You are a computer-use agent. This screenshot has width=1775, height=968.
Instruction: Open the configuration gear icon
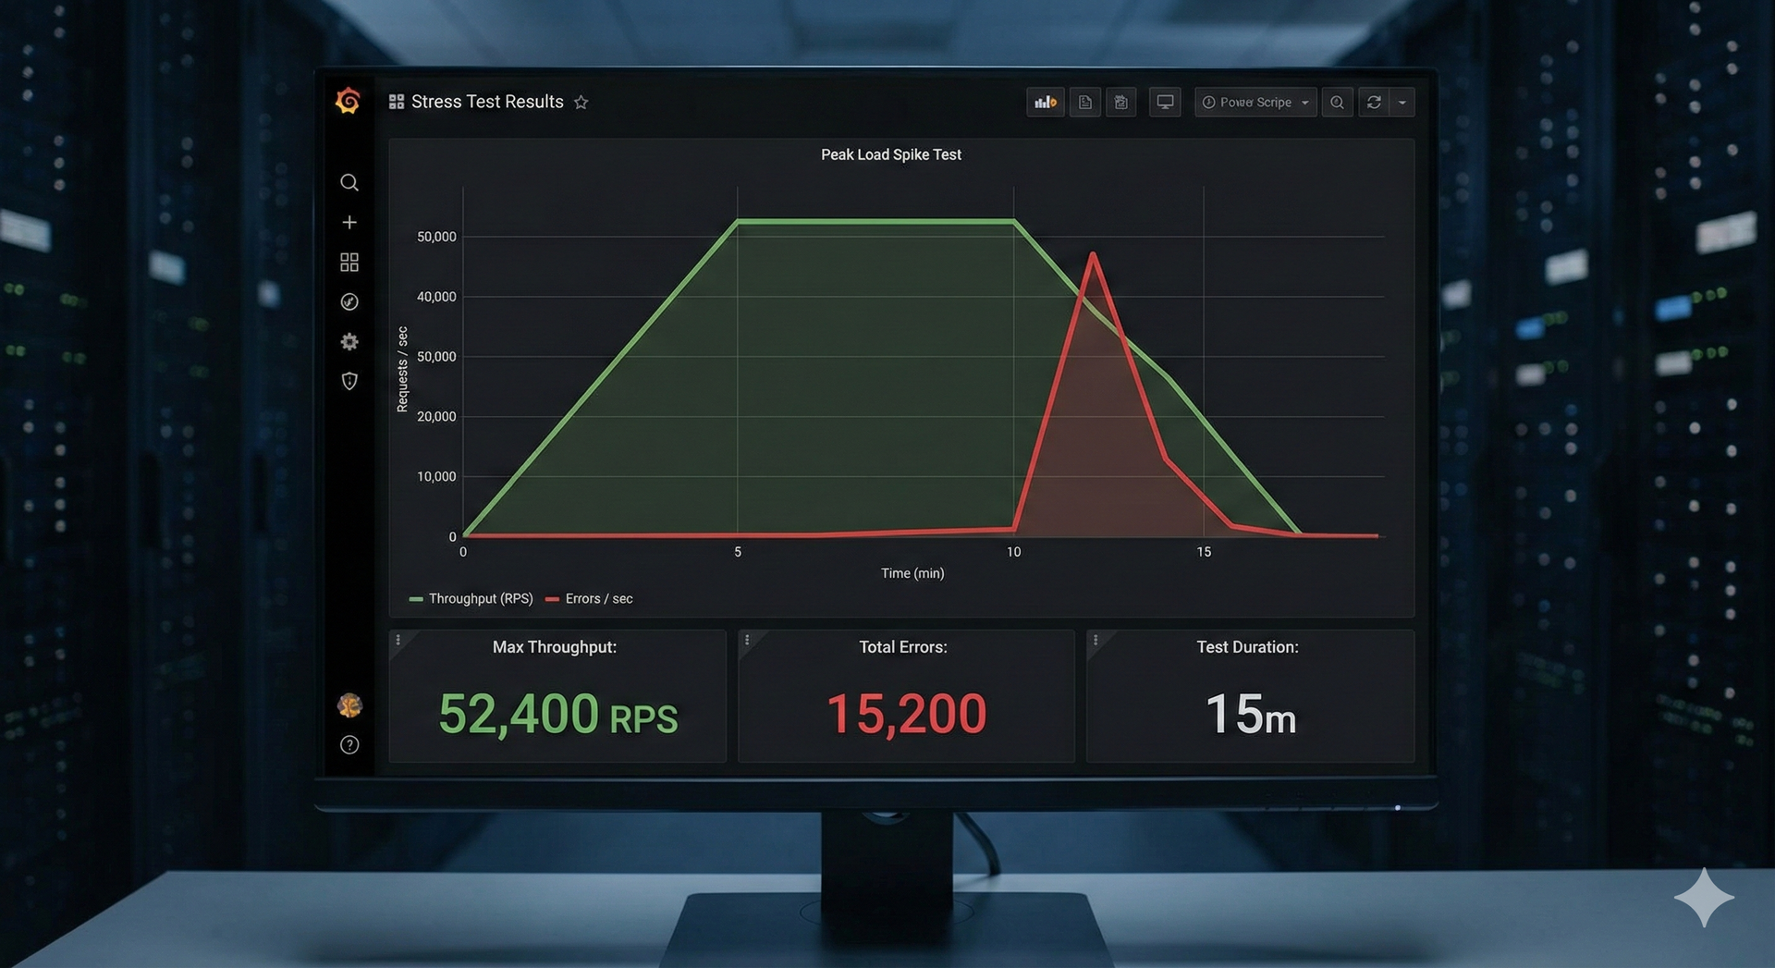[349, 342]
